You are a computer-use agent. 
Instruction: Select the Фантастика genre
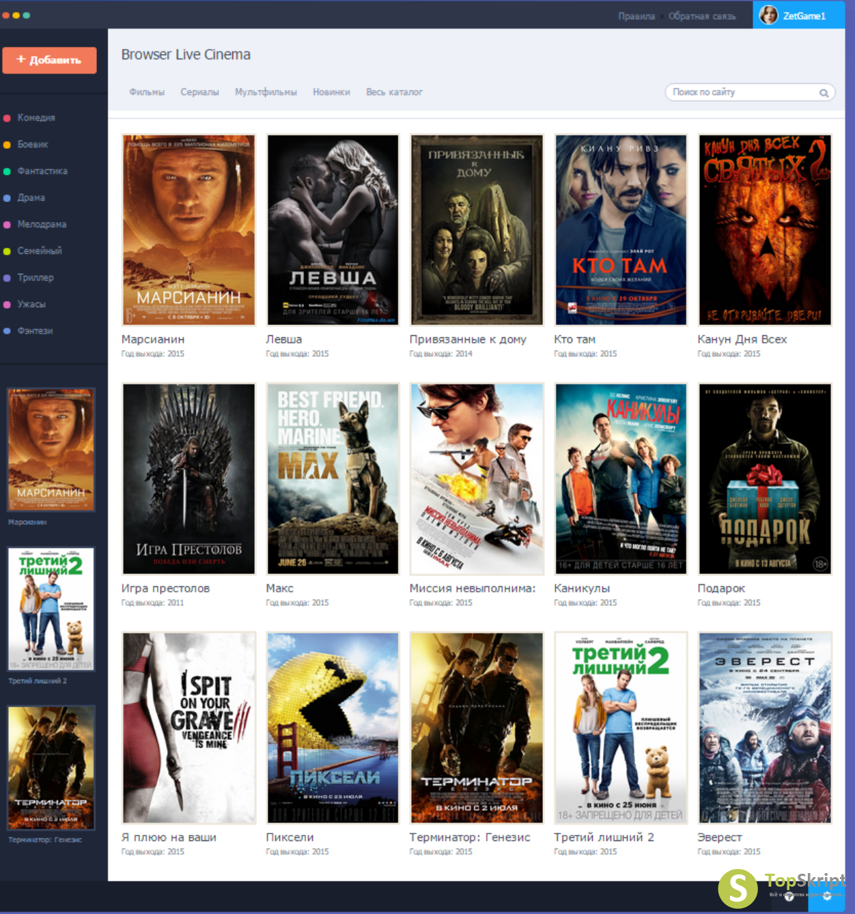[x=42, y=171]
